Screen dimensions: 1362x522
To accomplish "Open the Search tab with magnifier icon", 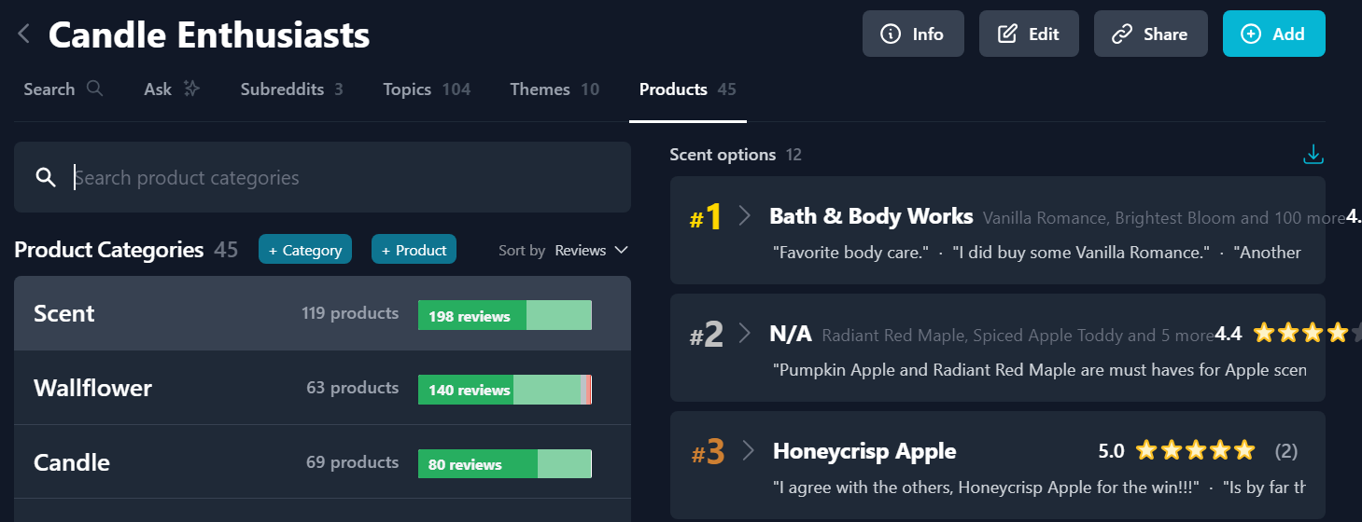I will click(x=63, y=89).
